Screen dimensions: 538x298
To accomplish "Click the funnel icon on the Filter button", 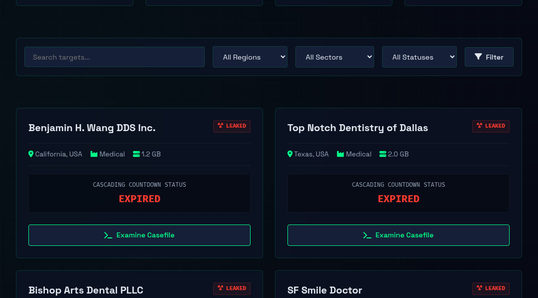I will [478, 57].
